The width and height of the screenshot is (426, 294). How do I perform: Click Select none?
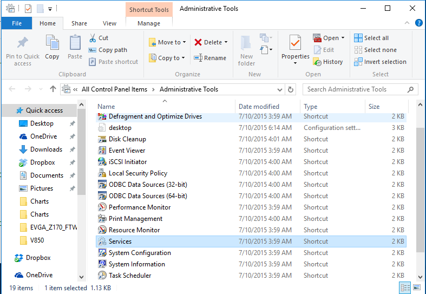376,50
